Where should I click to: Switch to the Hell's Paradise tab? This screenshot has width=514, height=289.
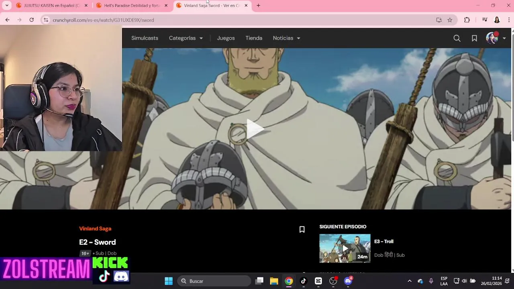click(x=132, y=6)
